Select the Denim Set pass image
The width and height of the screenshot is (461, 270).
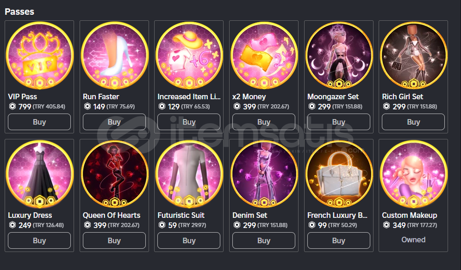tap(264, 174)
